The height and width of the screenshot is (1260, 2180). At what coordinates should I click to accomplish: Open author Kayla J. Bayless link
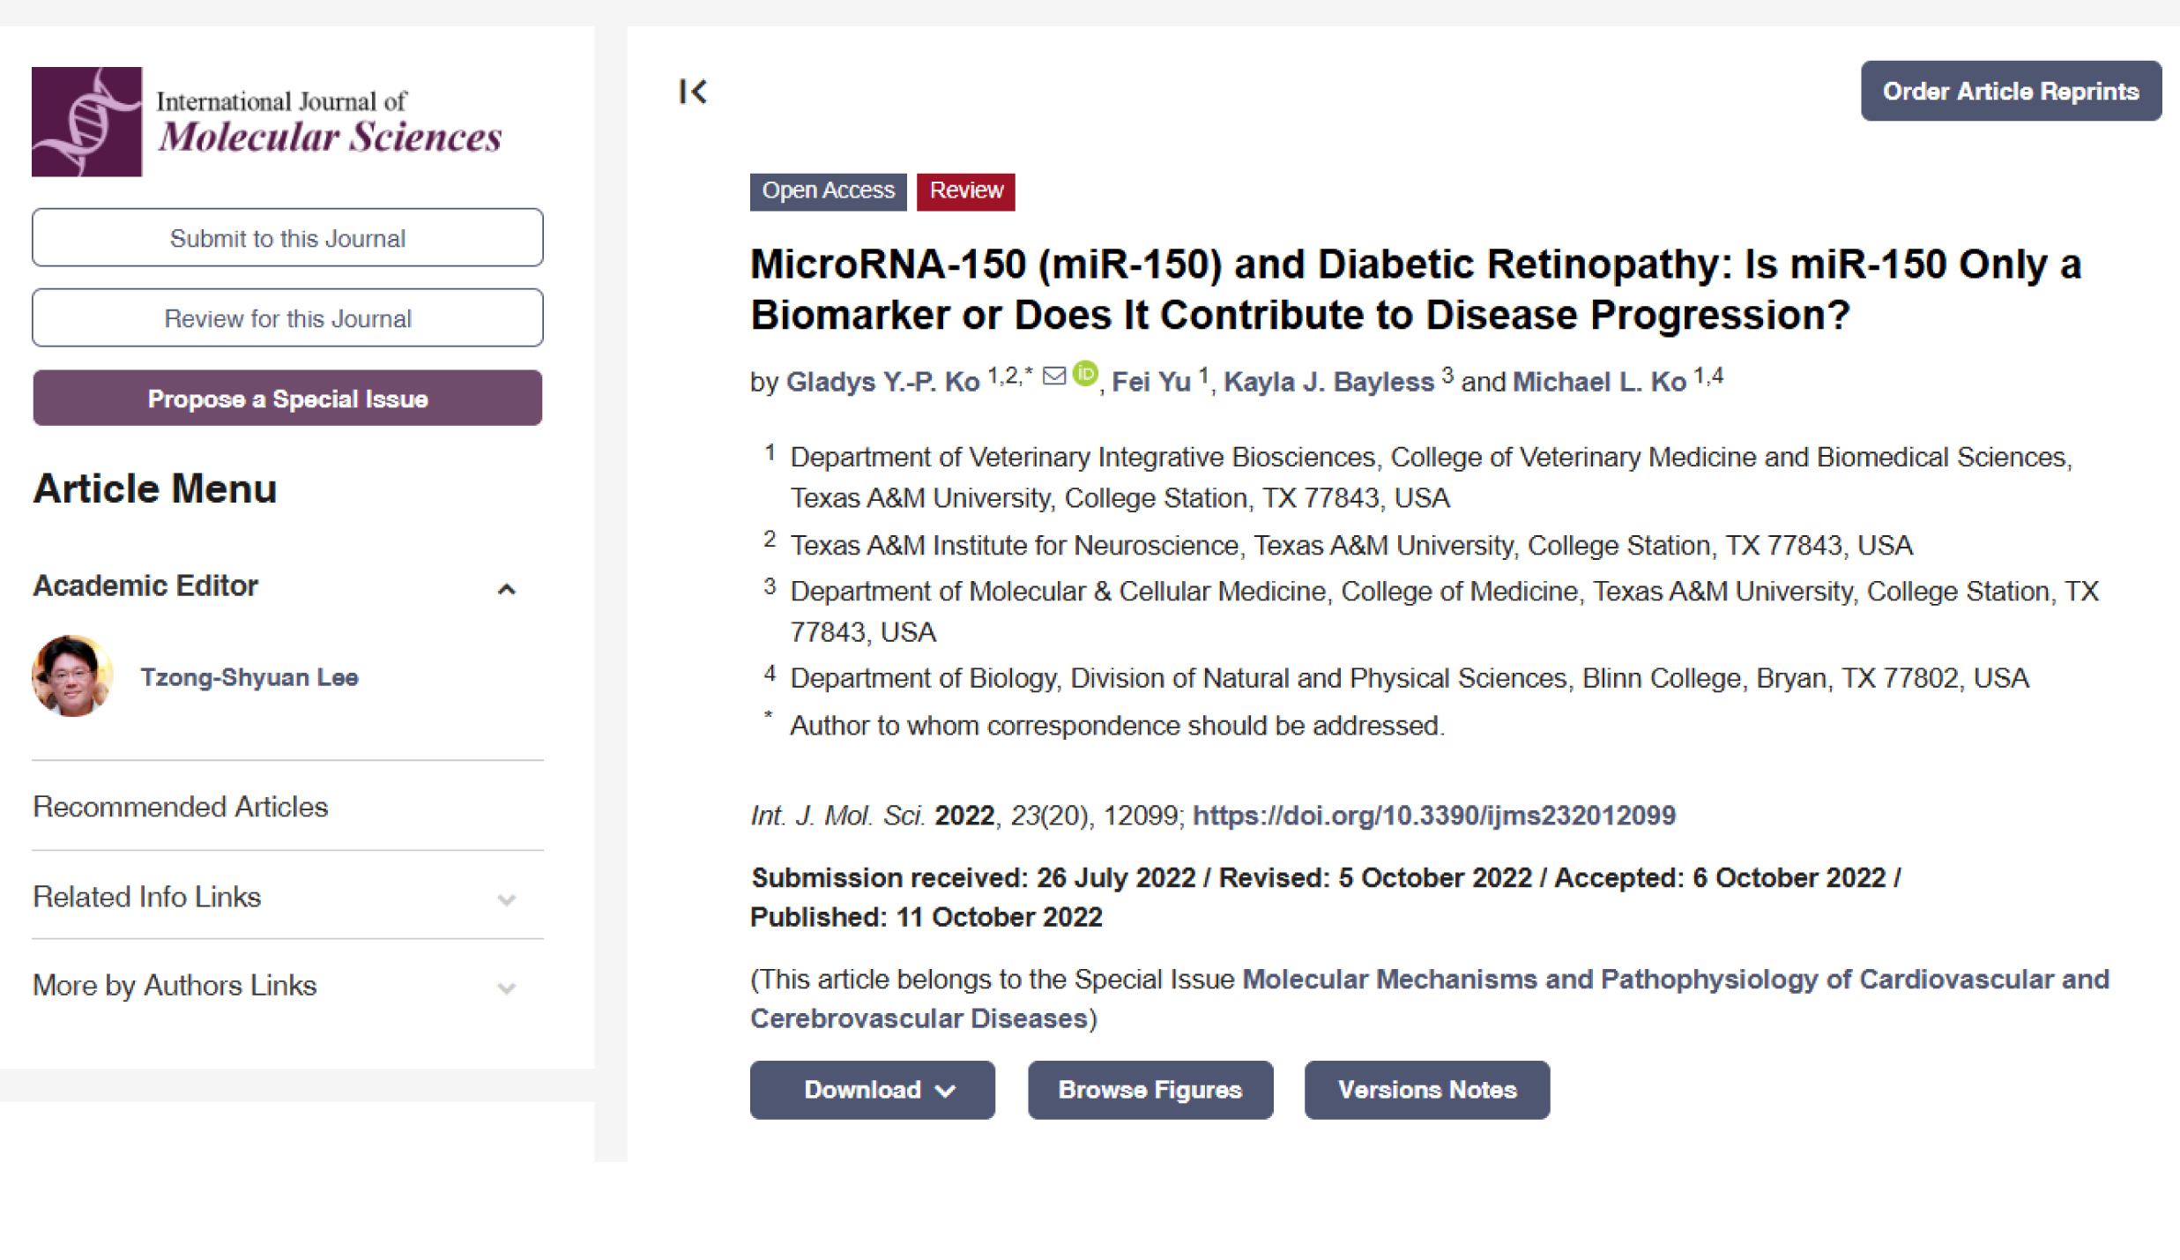tap(1328, 382)
